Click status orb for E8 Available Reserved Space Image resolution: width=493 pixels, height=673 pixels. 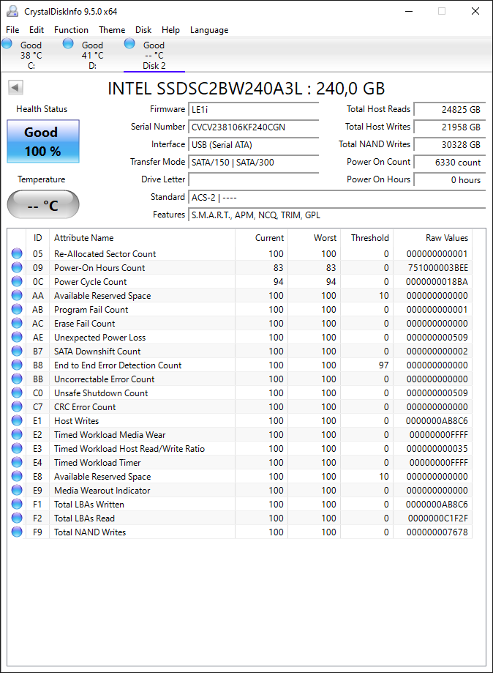click(x=17, y=476)
